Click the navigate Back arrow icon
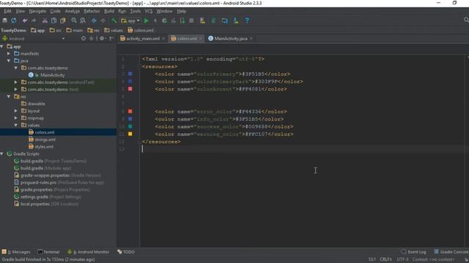The width and height of the screenshot is (469, 263). click(x=94, y=20)
